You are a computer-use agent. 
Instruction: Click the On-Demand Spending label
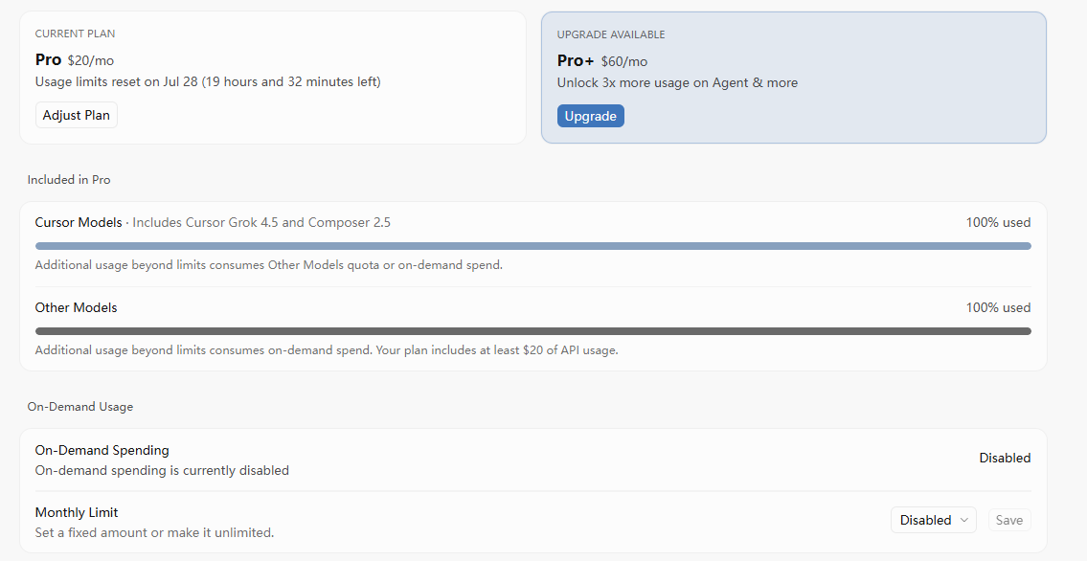(x=102, y=450)
